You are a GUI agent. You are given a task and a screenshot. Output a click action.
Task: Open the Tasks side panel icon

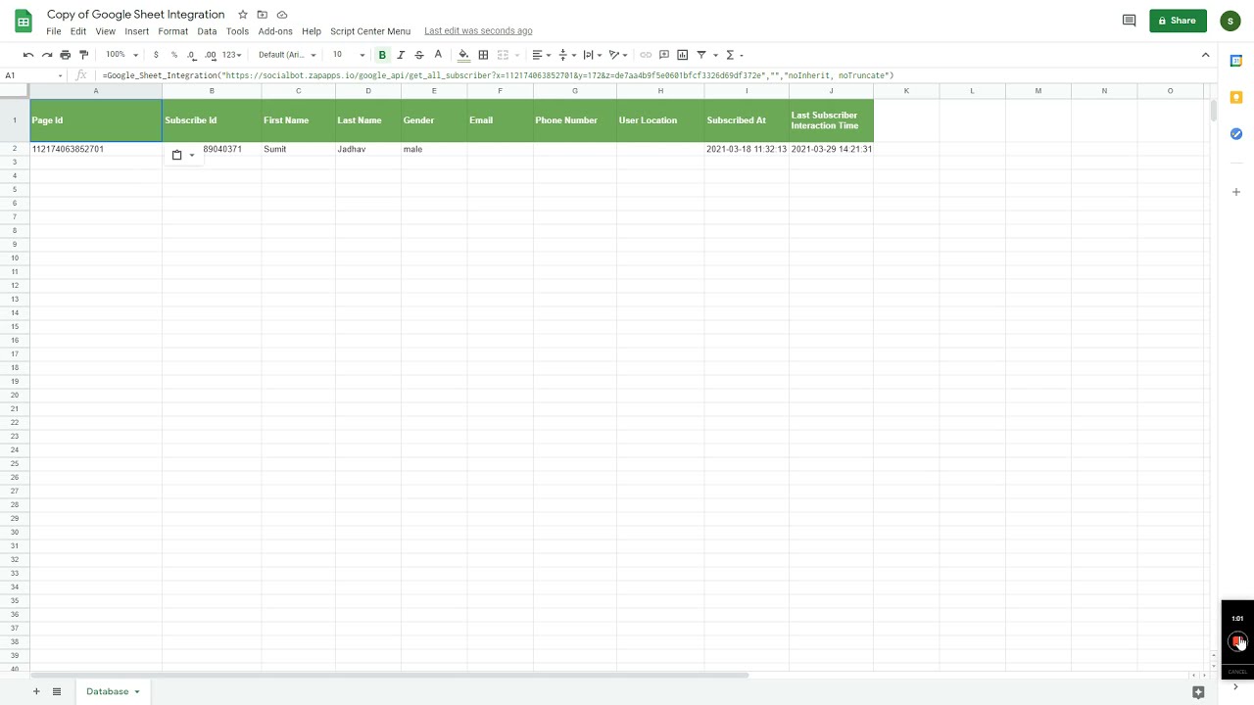coord(1236,133)
